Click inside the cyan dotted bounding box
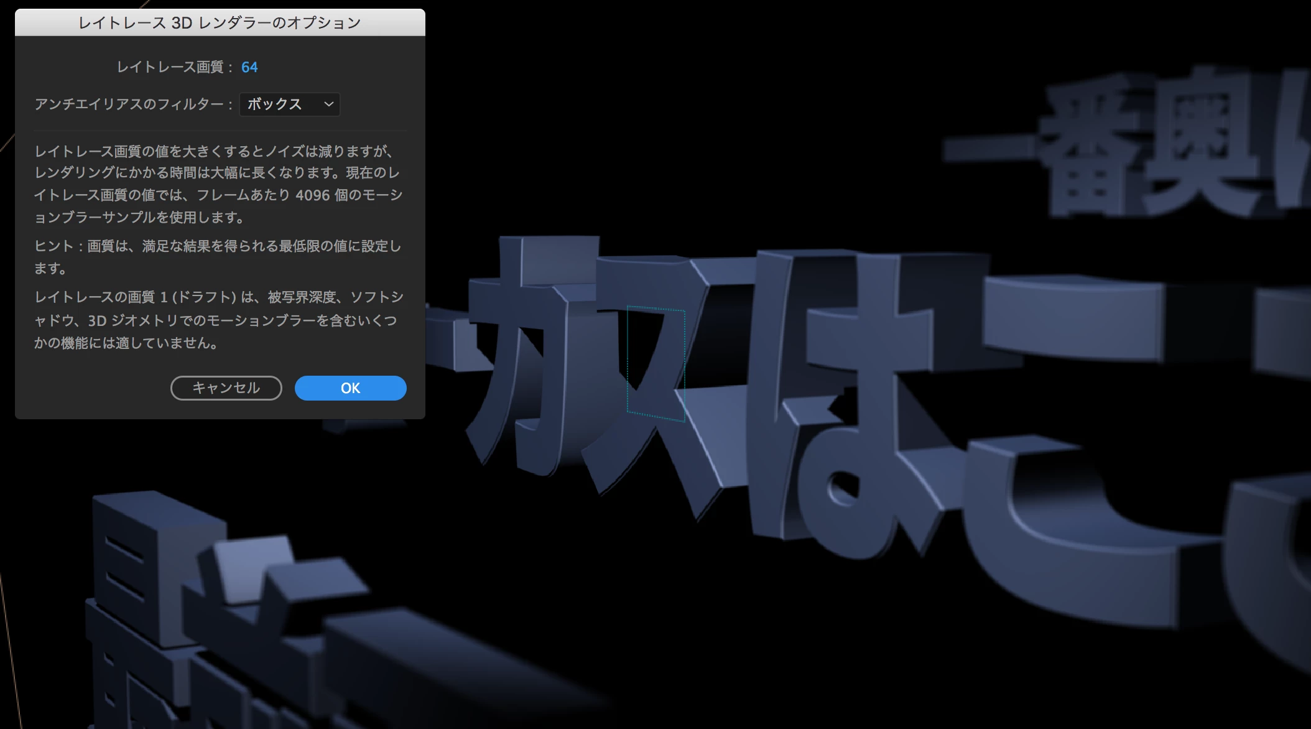1311x729 pixels. 656,364
